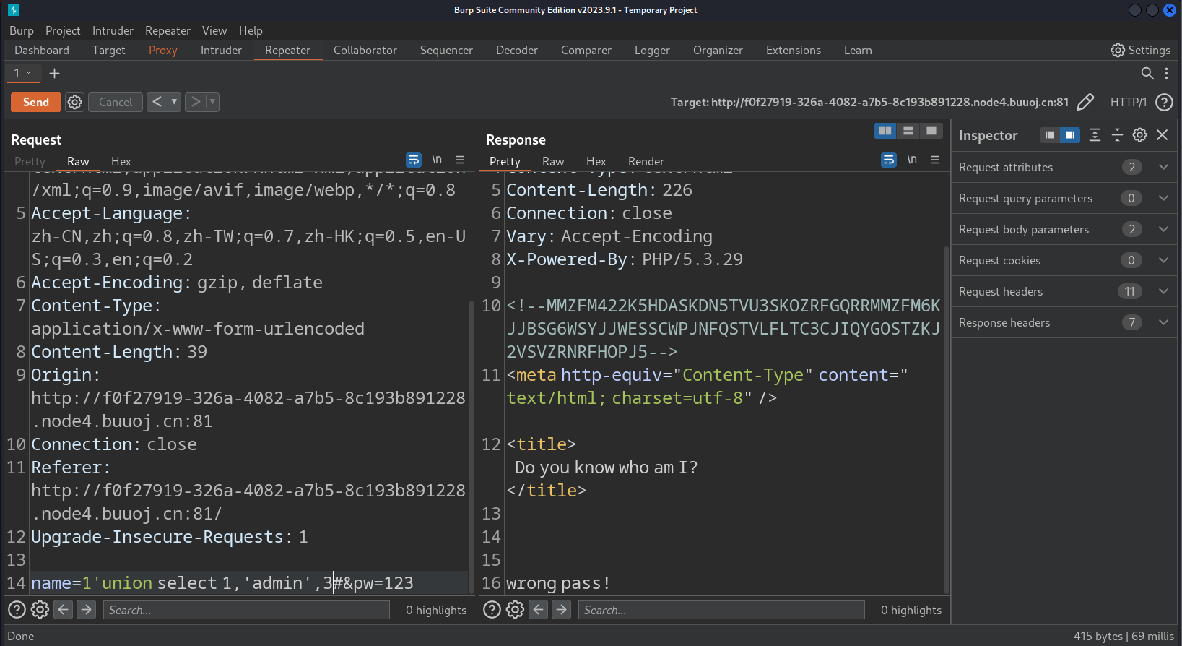Screen dimensions: 1182x646
Task: Open the Dashboard tab
Action: 42,50
